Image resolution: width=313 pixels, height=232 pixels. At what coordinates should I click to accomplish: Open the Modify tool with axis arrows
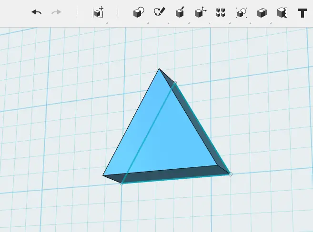(x=201, y=12)
